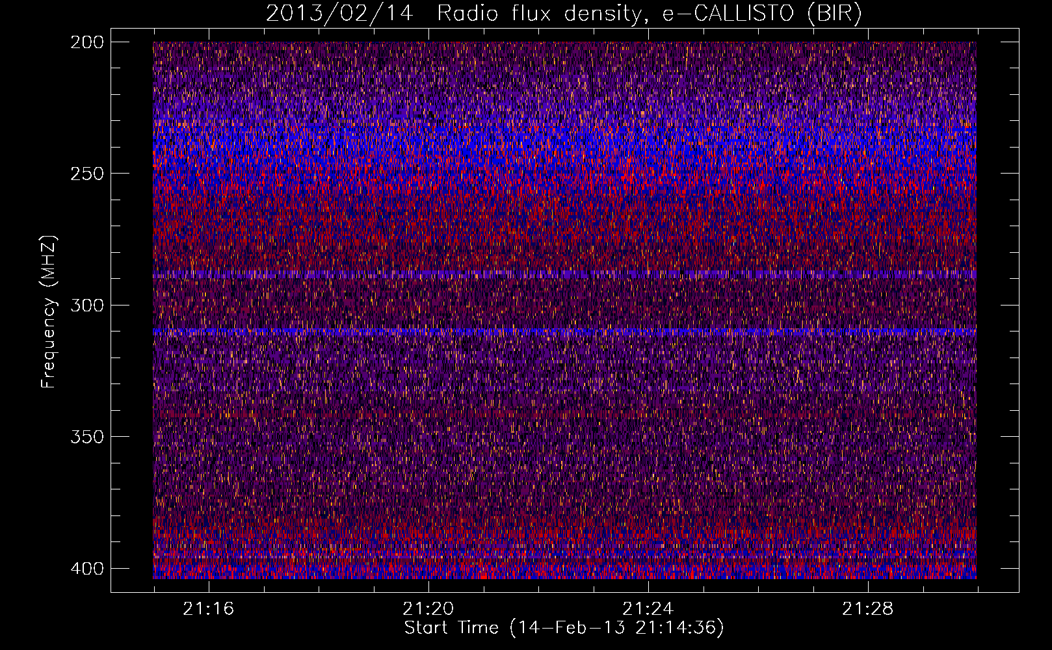This screenshot has height=650, width=1052.
Task: Click the 21:28 time tick label
Action: (868, 609)
